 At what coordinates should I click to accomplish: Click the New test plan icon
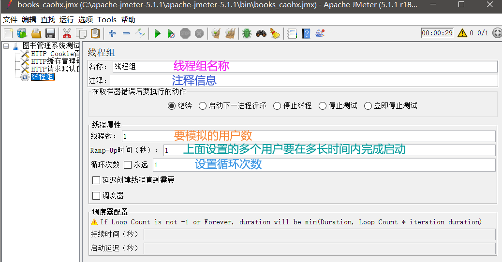pos(8,33)
